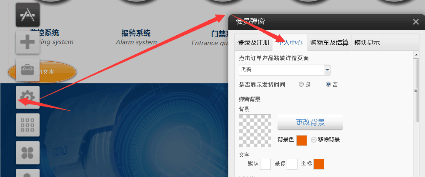Expand the 代码 dropdown arrow
Image resolution: width=425 pixels, height=177 pixels.
click(327, 70)
